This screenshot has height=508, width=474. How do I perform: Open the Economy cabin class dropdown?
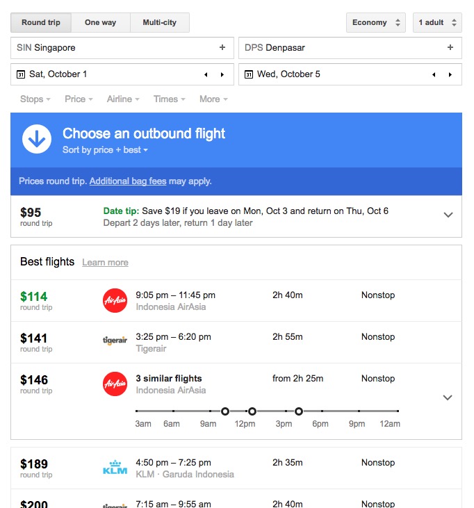[376, 23]
